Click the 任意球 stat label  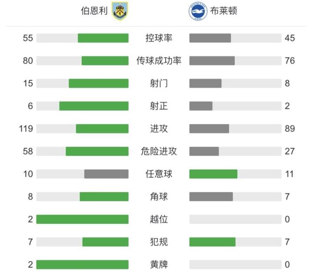click(159, 174)
